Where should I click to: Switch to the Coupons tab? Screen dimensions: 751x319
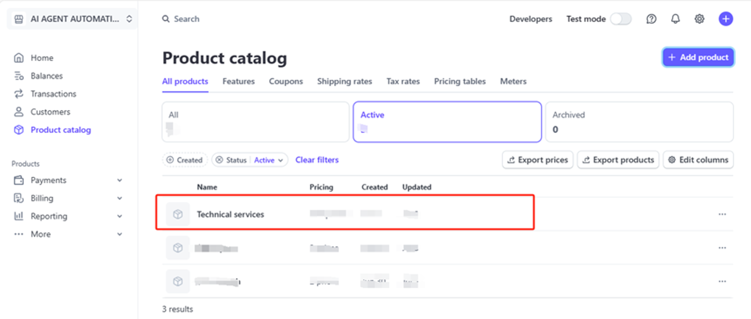click(286, 81)
